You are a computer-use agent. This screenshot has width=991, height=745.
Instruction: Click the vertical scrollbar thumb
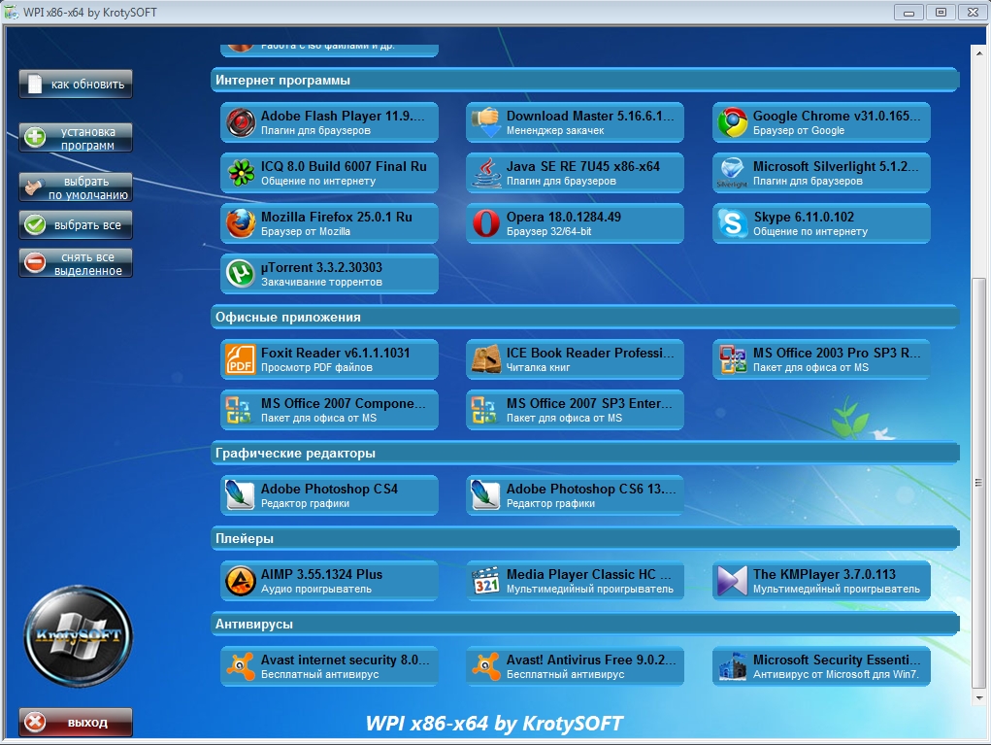pyautogui.click(x=979, y=483)
